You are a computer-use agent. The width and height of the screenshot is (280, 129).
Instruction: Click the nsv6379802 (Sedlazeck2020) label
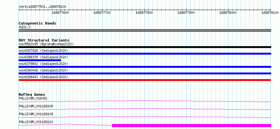point(43,64)
